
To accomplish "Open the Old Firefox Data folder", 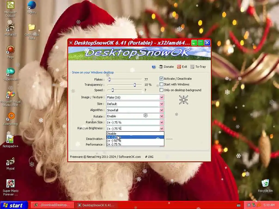I will [x=32, y=32].
